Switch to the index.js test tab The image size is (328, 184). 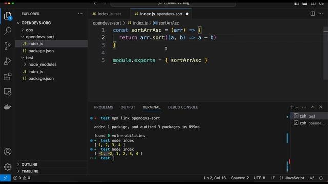pos(109,14)
